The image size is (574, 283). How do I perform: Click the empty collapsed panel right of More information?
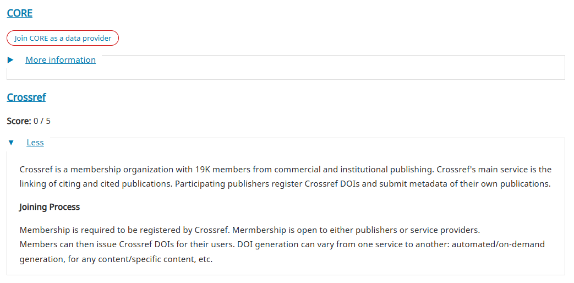coord(330,68)
